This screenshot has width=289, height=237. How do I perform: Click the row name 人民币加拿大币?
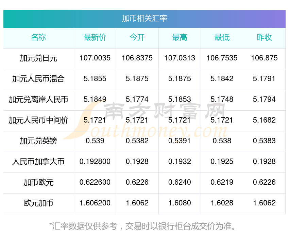(38, 162)
